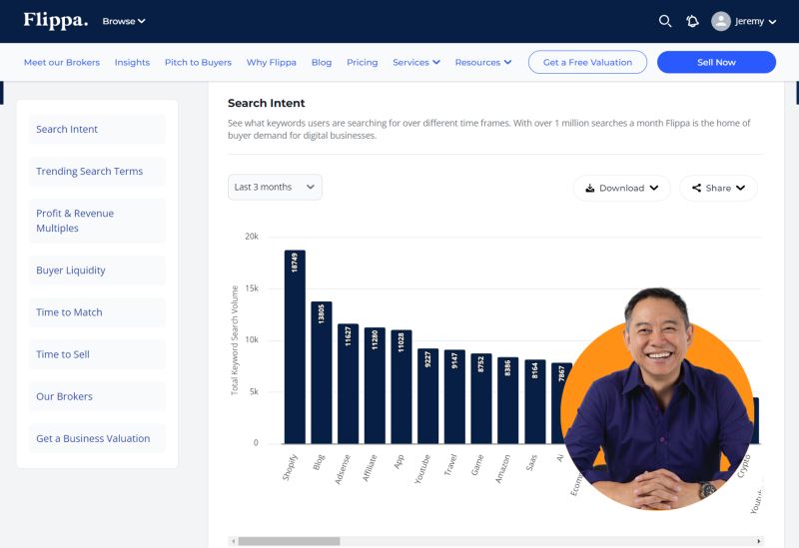
Task: Click the Sell Now button
Action: click(716, 62)
